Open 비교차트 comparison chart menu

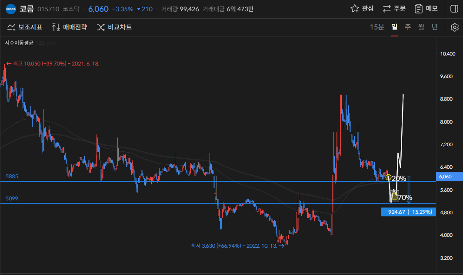pyautogui.click(x=114, y=27)
